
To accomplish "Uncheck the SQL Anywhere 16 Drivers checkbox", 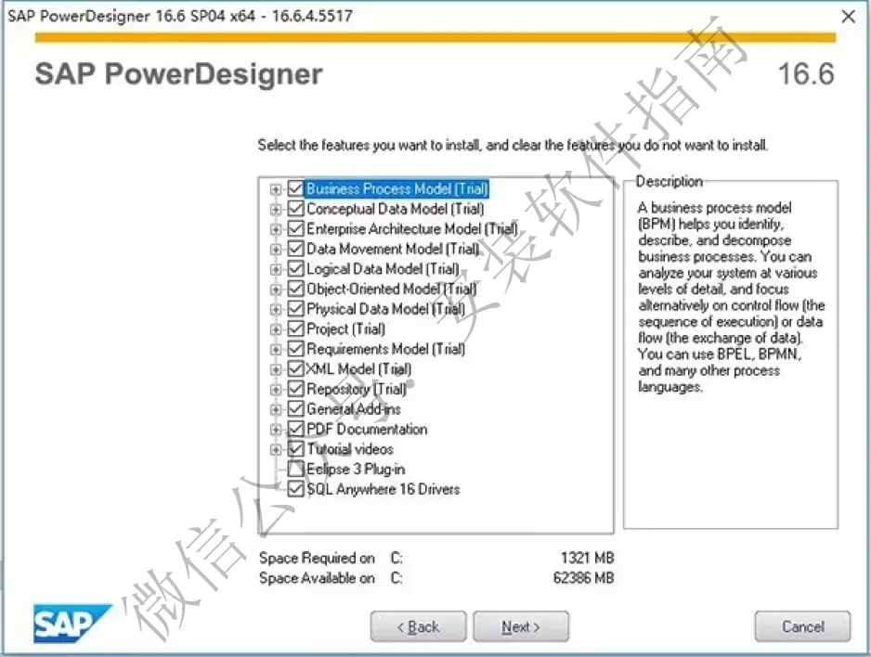I will (x=295, y=489).
